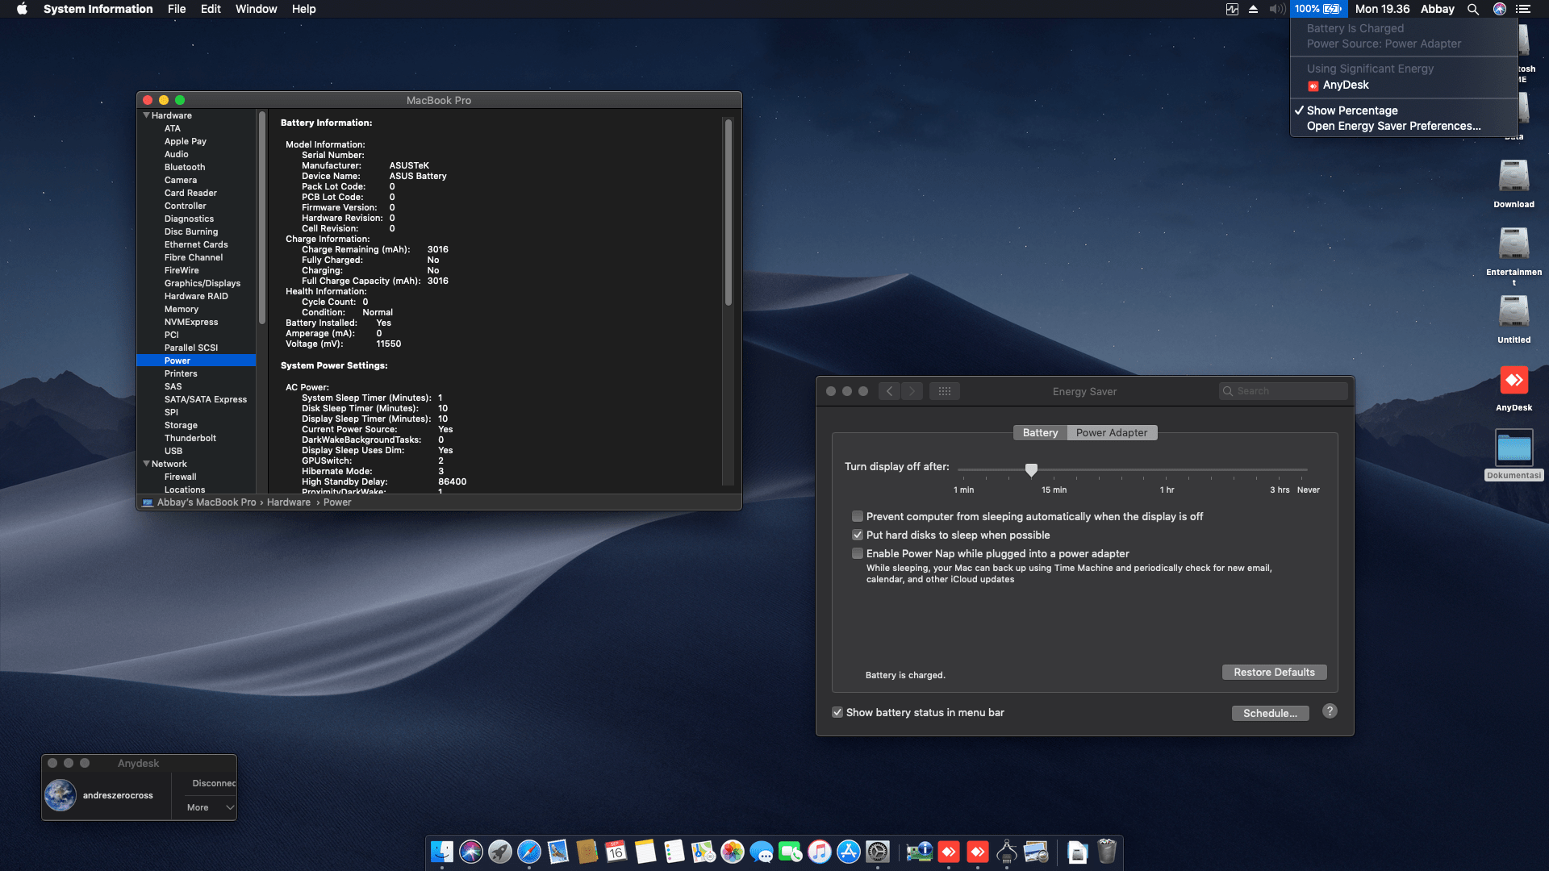Image resolution: width=1549 pixels, height=871 pixels.
Task: Click the Schedule button in Energy Saver
Action: [1270, 713]
